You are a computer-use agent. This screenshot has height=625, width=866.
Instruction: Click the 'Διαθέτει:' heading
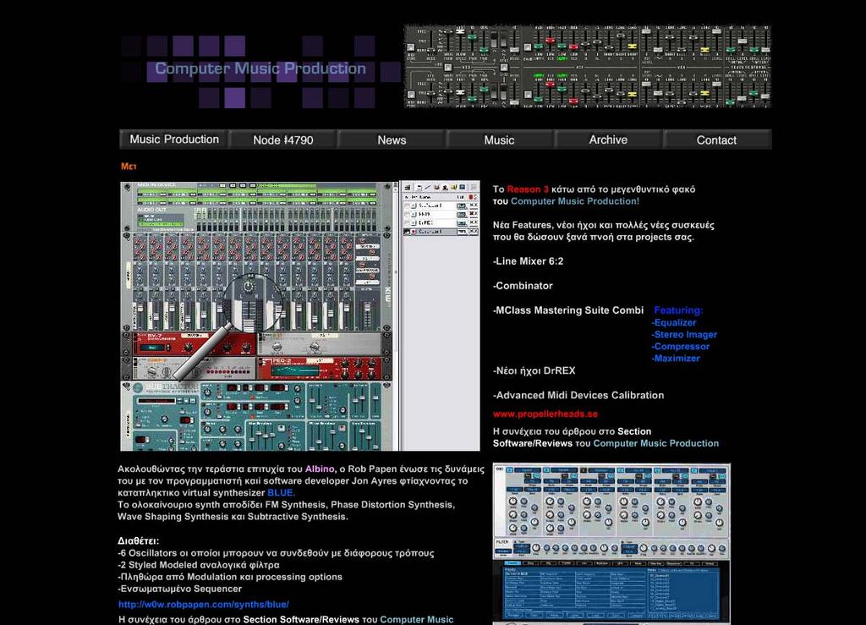138,541
